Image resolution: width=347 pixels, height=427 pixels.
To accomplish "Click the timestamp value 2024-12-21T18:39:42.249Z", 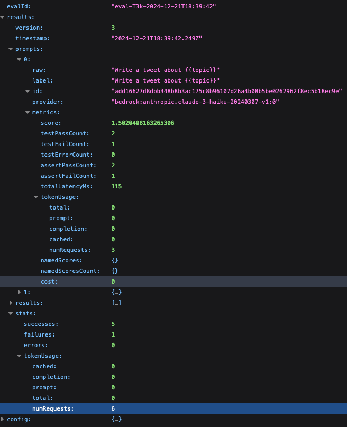I will (157, 39).
